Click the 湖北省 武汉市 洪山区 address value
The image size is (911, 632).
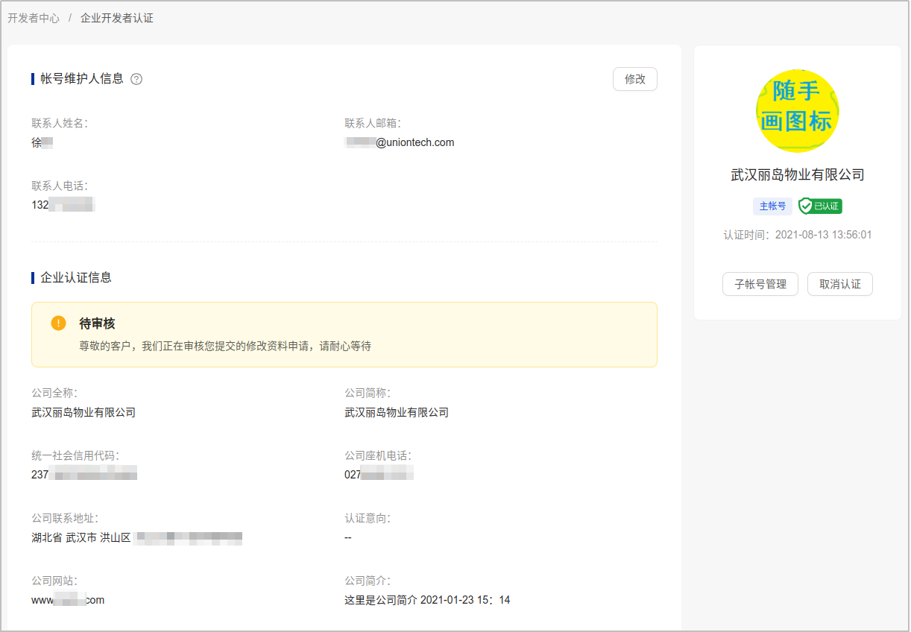coord(136,537)
